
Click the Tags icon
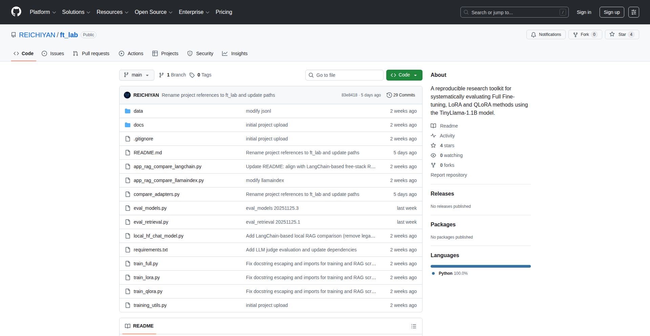pyautogui.click(x=192, y=75)
